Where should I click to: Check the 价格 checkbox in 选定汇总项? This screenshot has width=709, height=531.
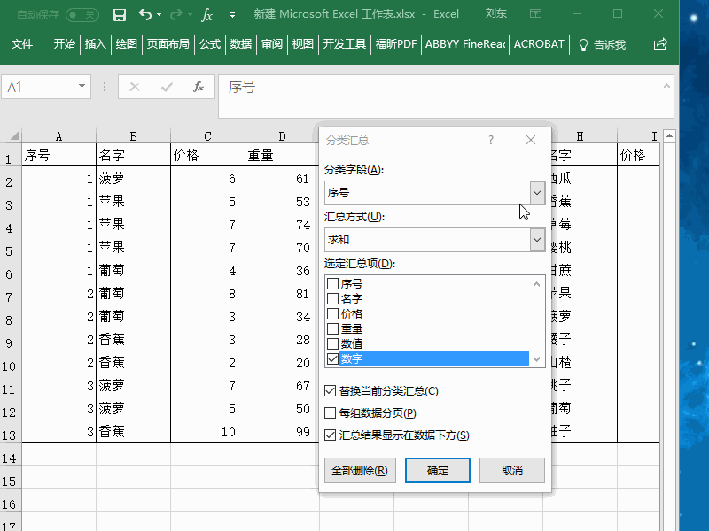pyautogui.click(x=332, y=312)
